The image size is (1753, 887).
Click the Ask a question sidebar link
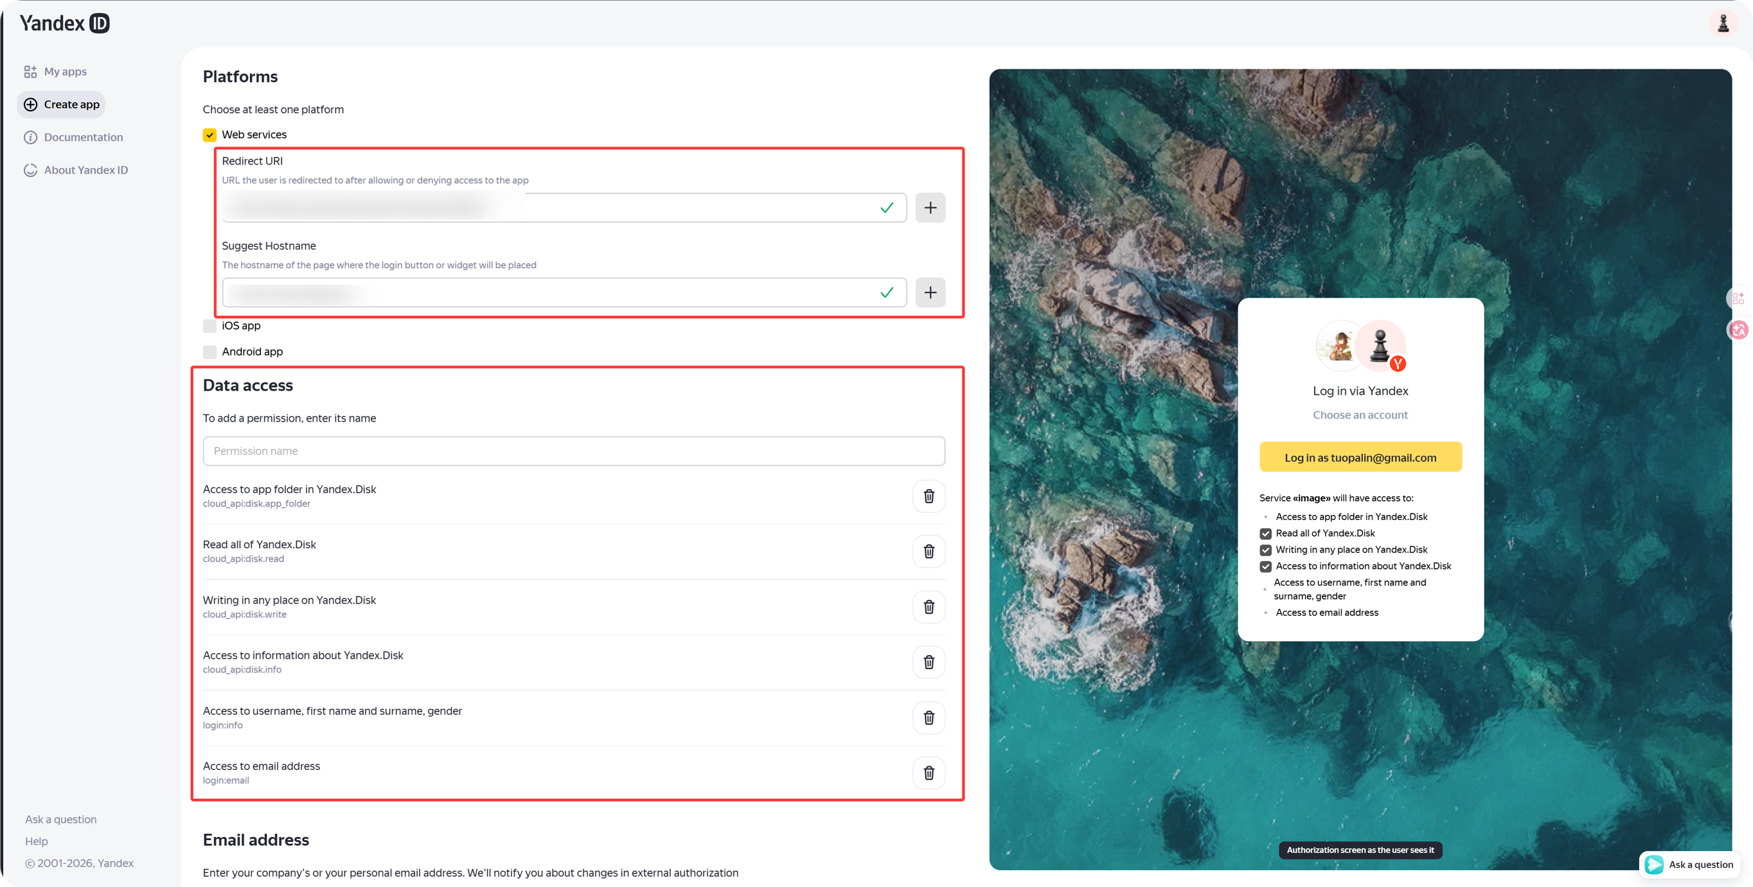pos(60,820)
